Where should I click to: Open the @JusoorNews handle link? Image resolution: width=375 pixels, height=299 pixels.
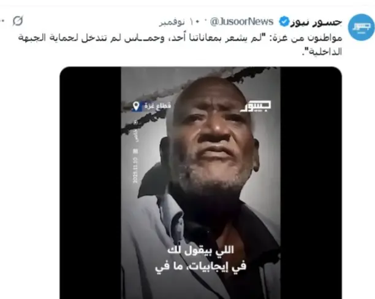(x=241, y=21)
